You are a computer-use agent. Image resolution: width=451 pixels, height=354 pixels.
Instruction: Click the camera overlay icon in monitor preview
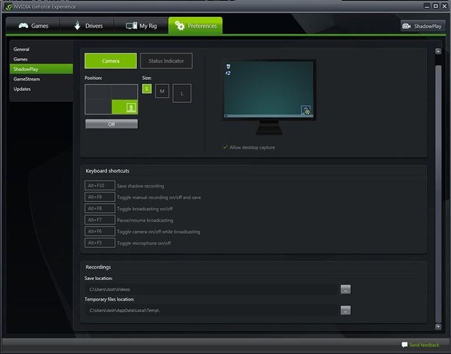(306, 110)
